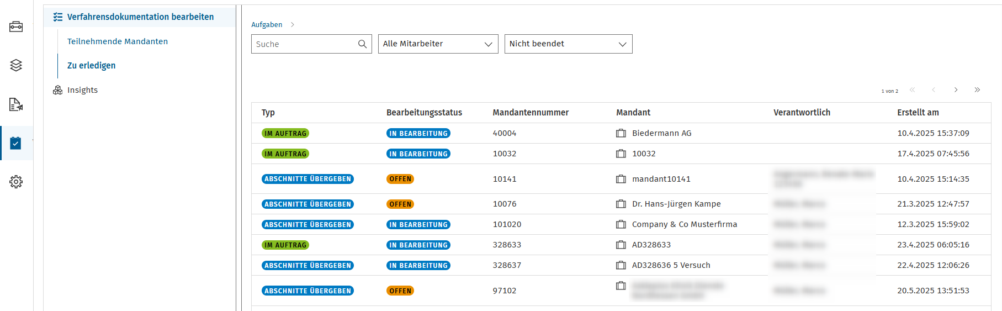Sort by Mandantennummer column header
This screenshot has height=311, width=1002.
[x=531, y=113]
